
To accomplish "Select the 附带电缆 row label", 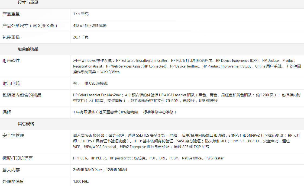I will [x=11, y=84].
